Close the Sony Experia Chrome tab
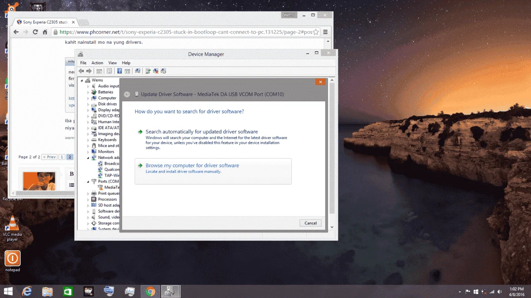Screen dimensions: 531x298 click(74, 22)
